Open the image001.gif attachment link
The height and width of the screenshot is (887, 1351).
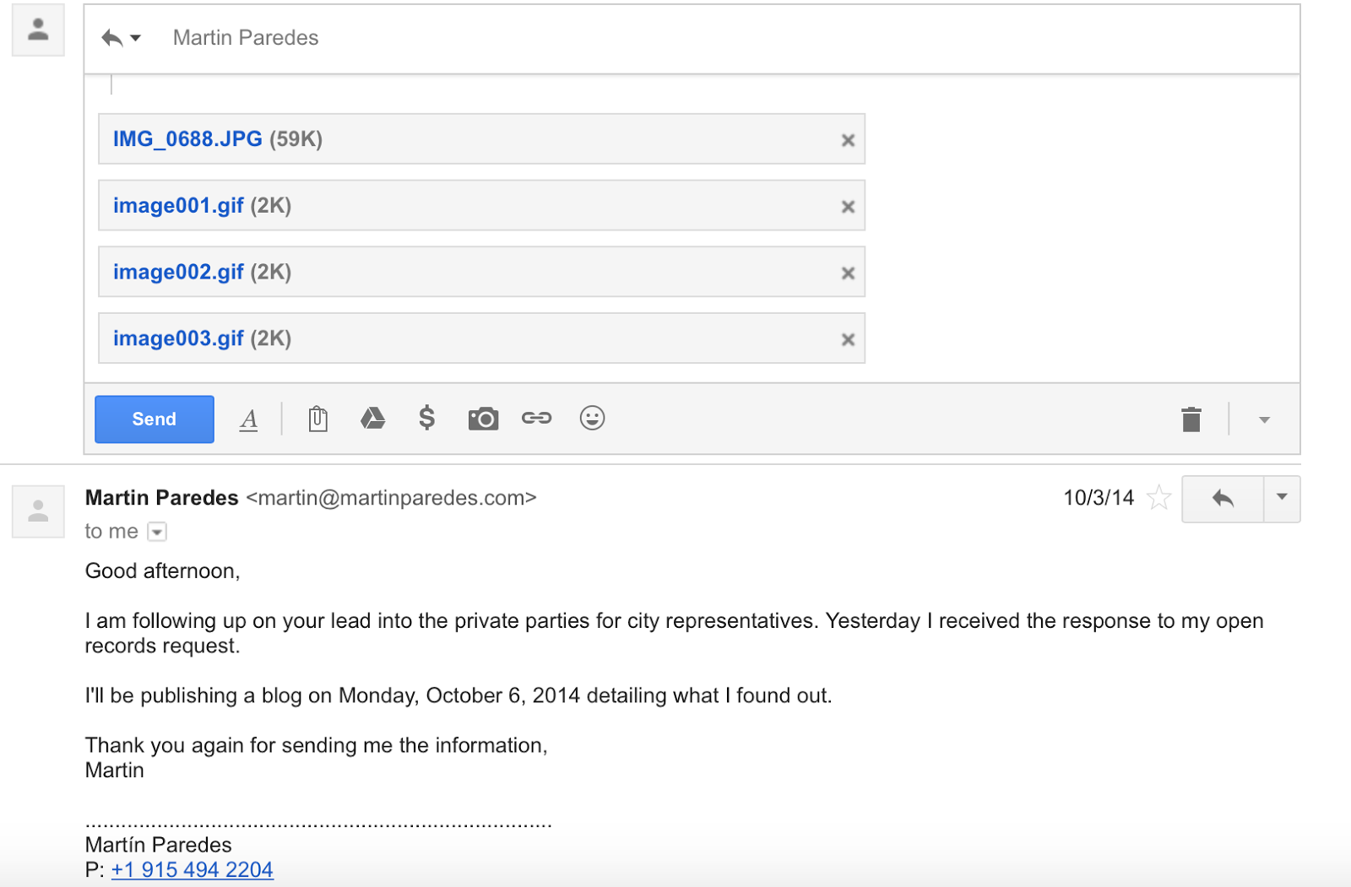click(x=178, y=206)
